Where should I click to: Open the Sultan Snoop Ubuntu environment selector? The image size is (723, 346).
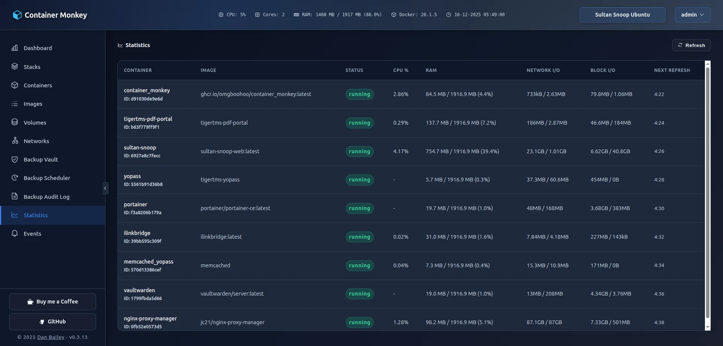pyautogui.click(x=622, y=15)
